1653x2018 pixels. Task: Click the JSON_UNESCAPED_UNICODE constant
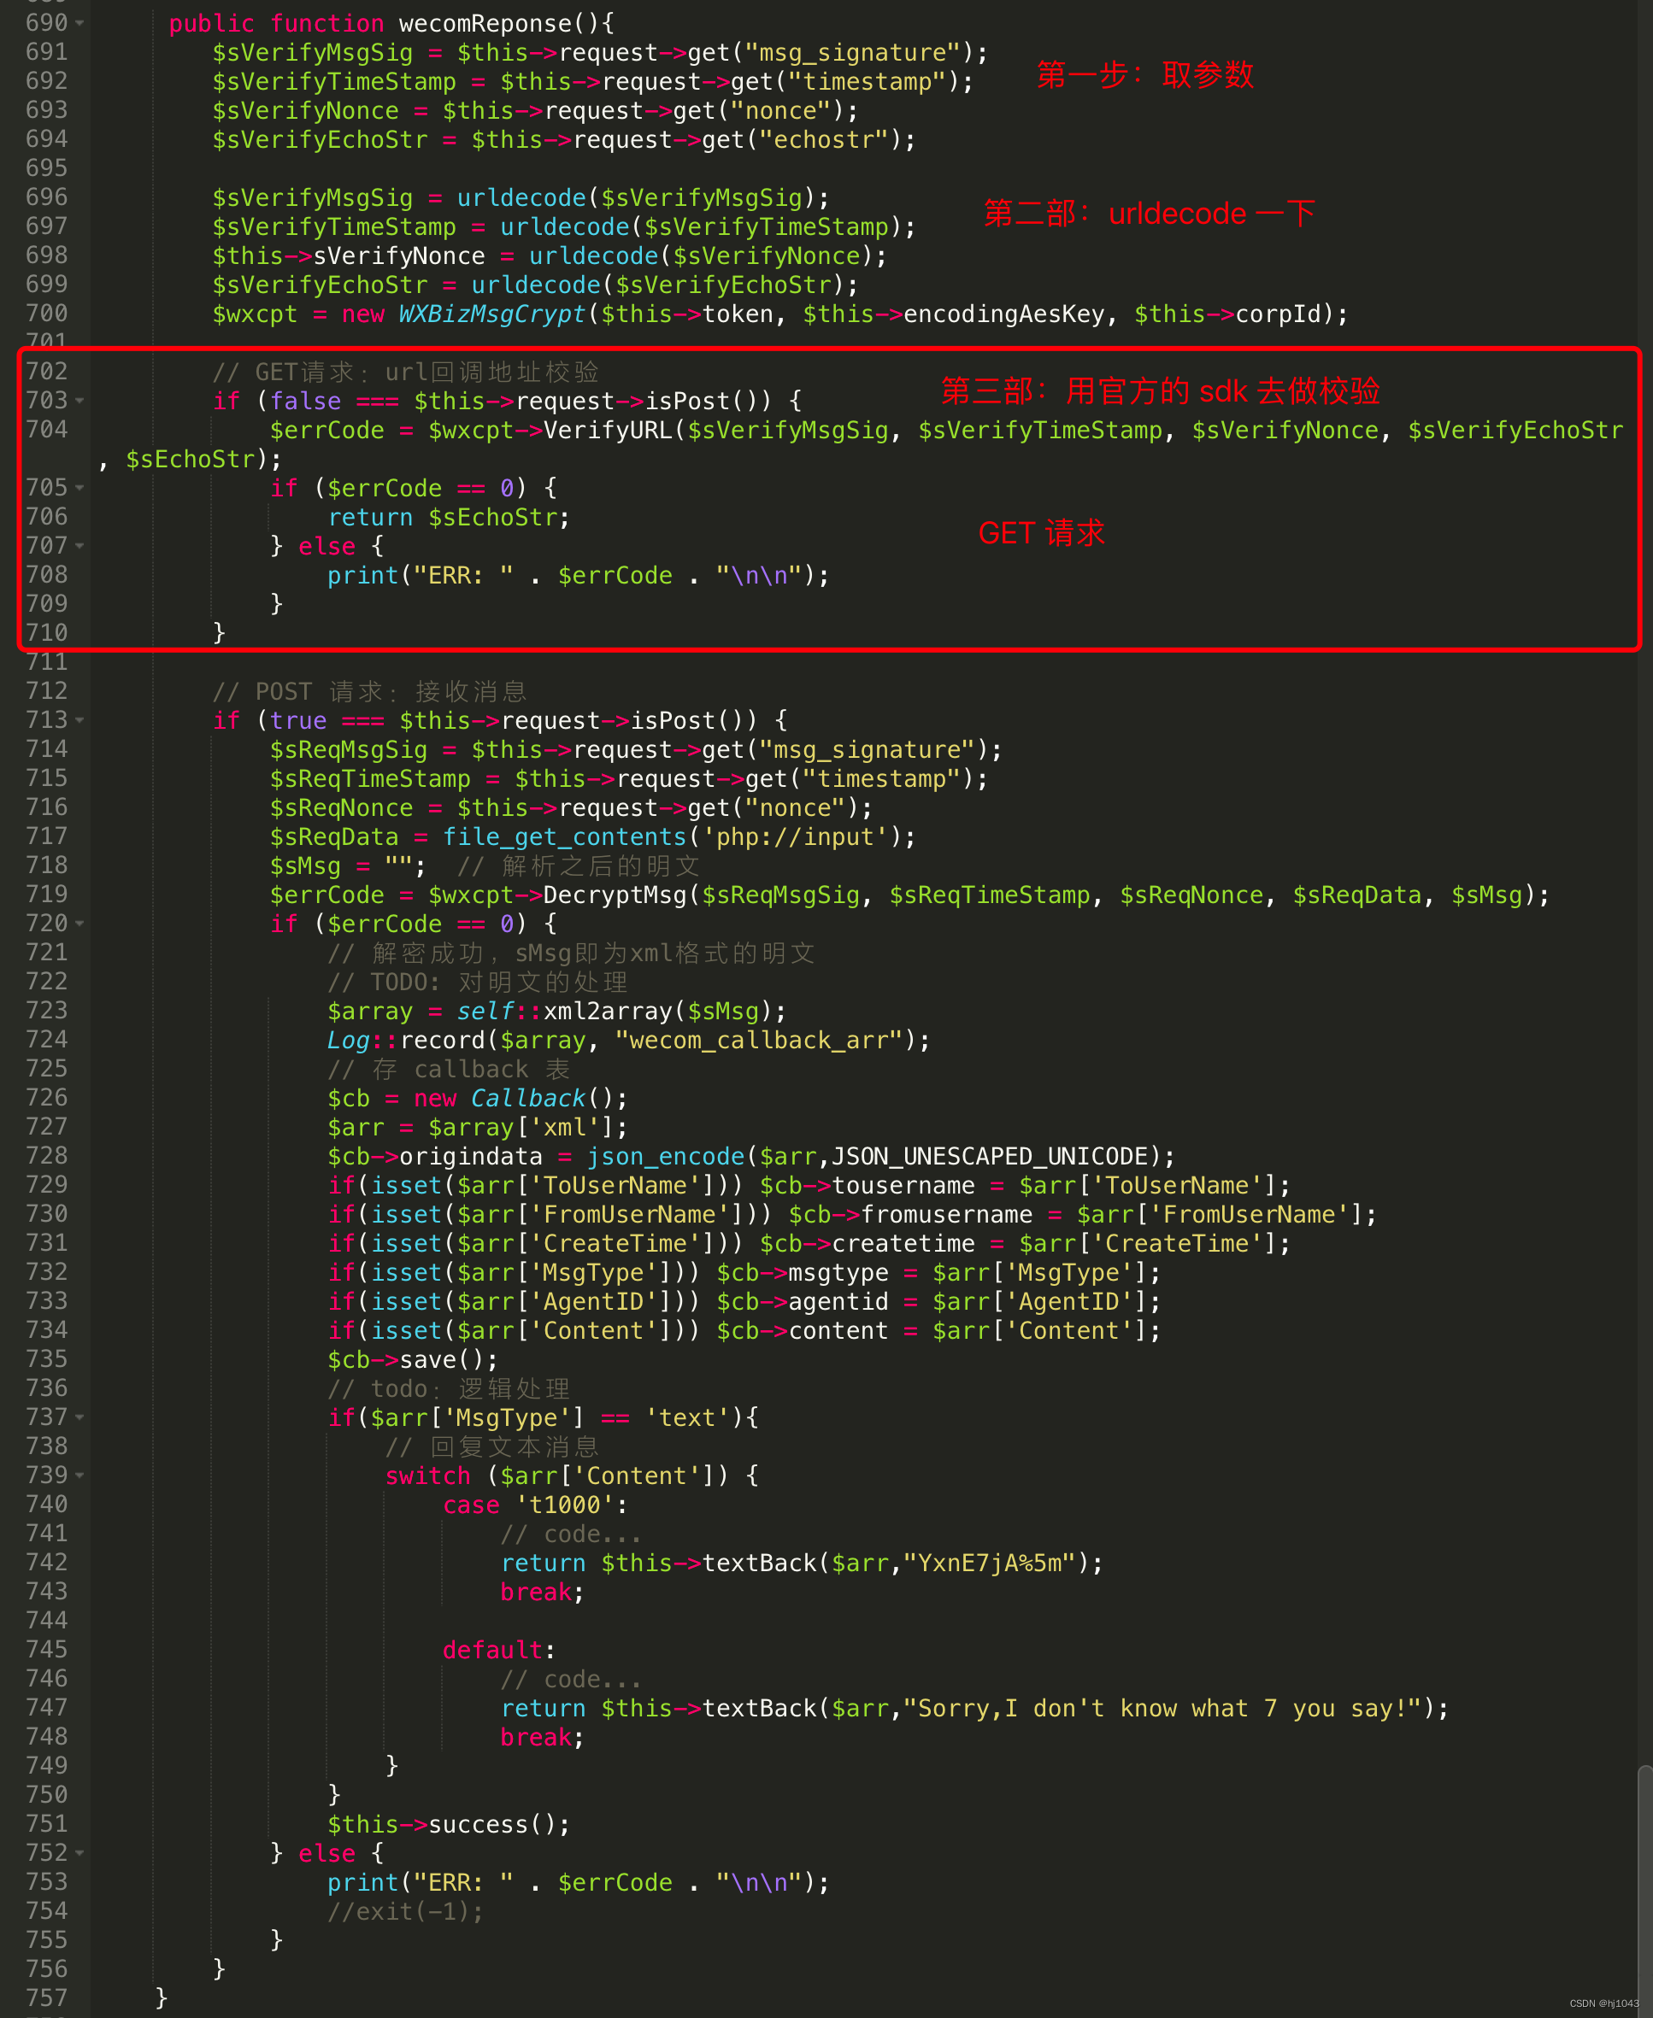pos(990,1157)
